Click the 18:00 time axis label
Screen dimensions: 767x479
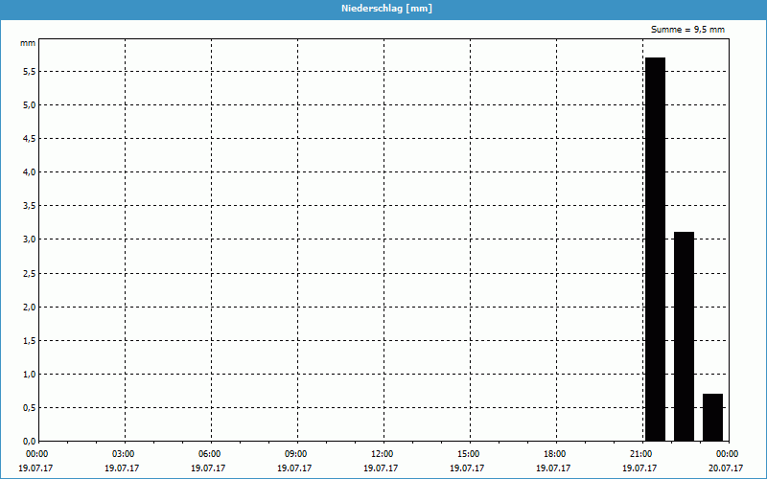tap(554, 454)
